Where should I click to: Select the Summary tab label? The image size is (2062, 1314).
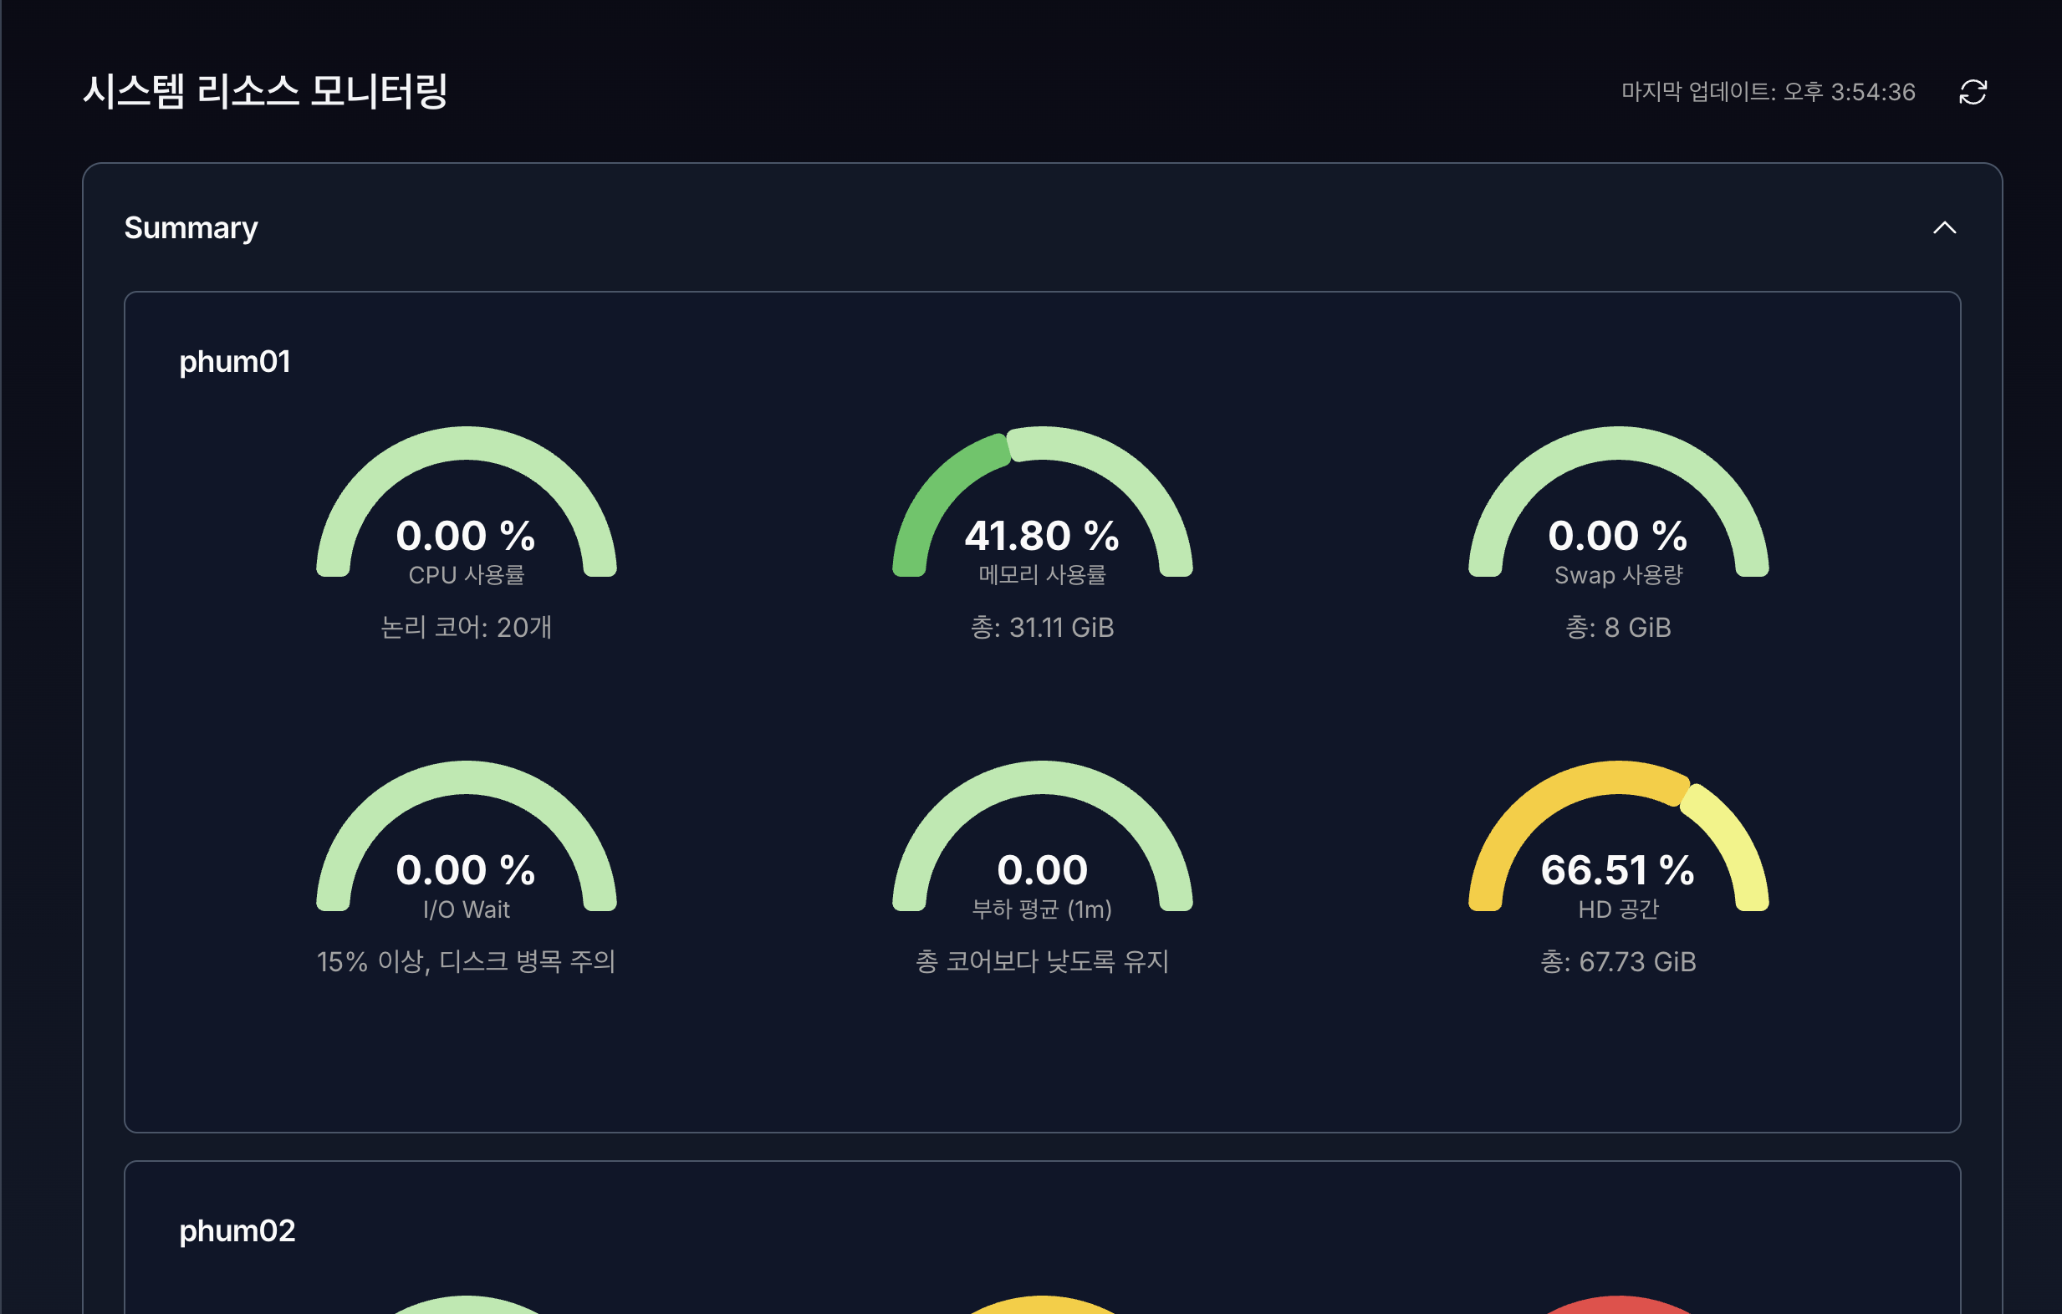tap(191, 227)
